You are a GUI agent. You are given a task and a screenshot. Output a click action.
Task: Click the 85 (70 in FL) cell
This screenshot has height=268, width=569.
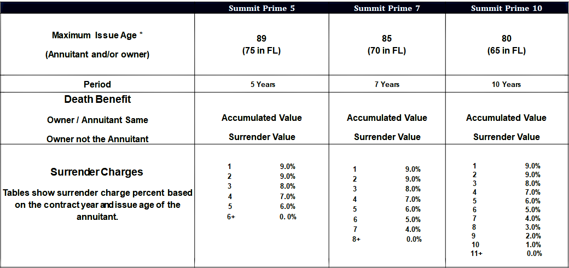387,45
